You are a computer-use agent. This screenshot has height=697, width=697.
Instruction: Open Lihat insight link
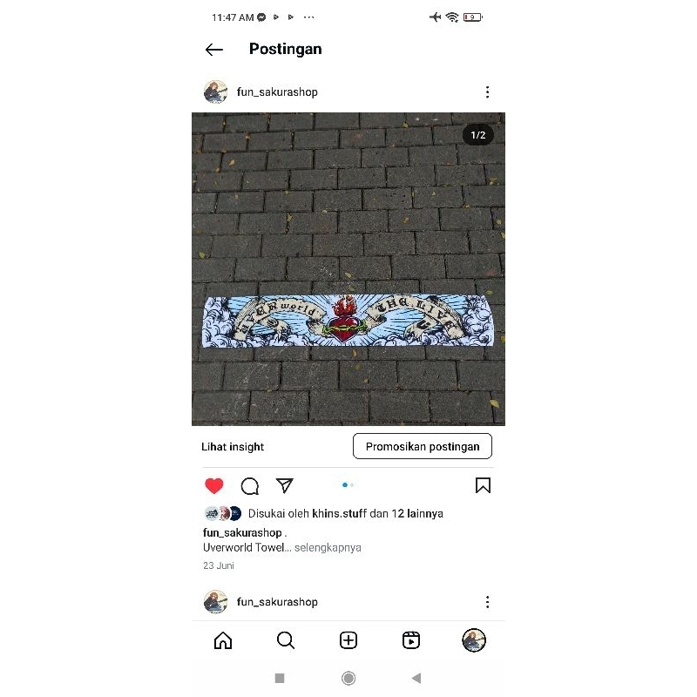click(x=233, y=447)
